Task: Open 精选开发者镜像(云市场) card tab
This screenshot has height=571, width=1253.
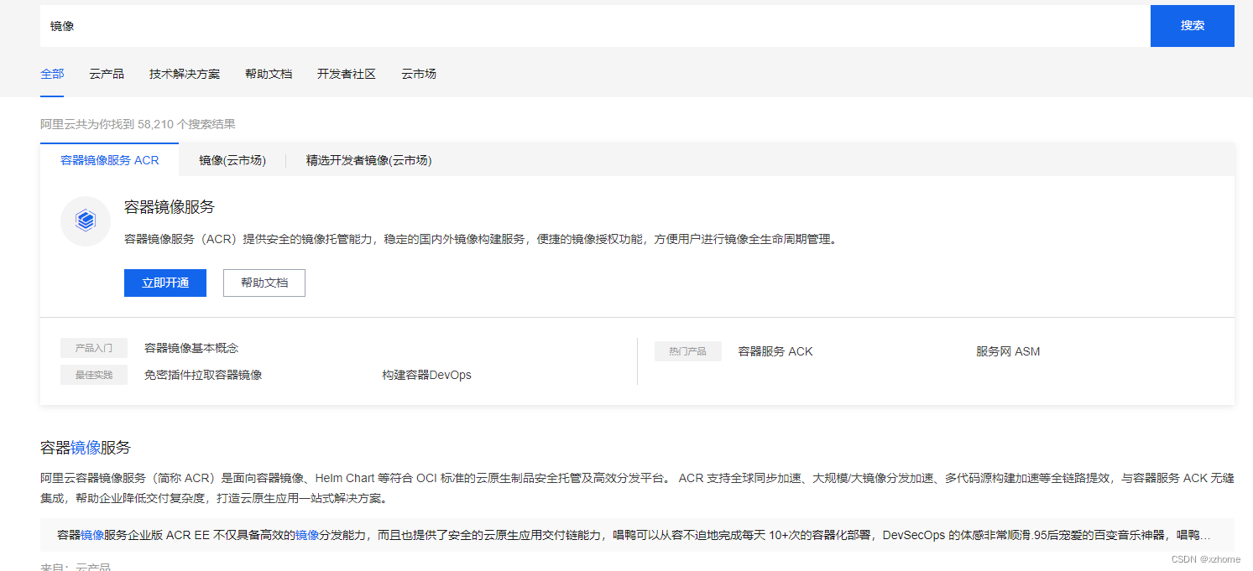Action: point(368,160)
